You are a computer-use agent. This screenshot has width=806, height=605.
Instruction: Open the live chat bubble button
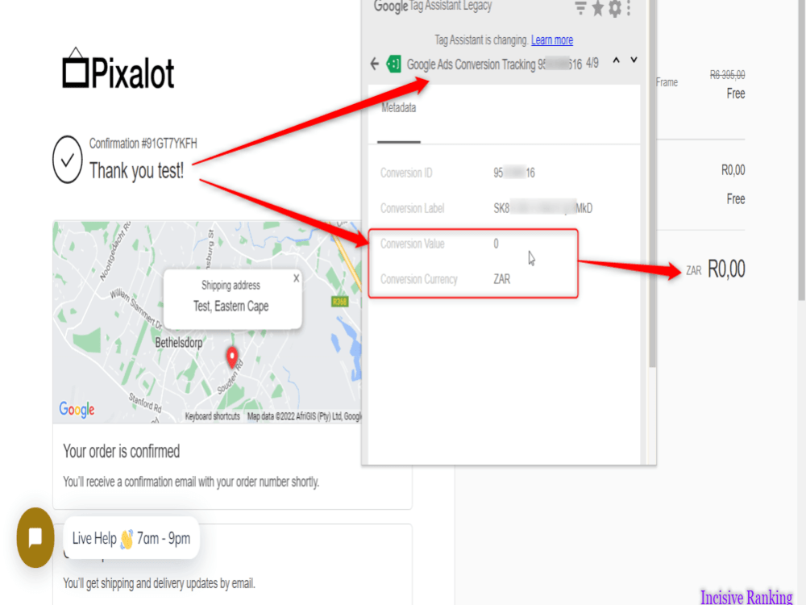click(35, 537)
